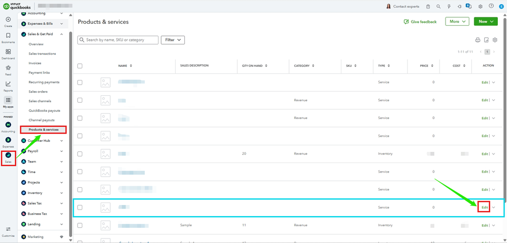This screenshot has width=507, height=243.
Task: Open QuickBooks payouts
Action: click(x=44, y=110)
